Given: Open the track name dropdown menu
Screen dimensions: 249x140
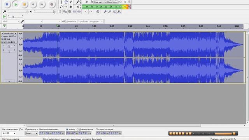Looking at the screenshot, I should 16,33.
